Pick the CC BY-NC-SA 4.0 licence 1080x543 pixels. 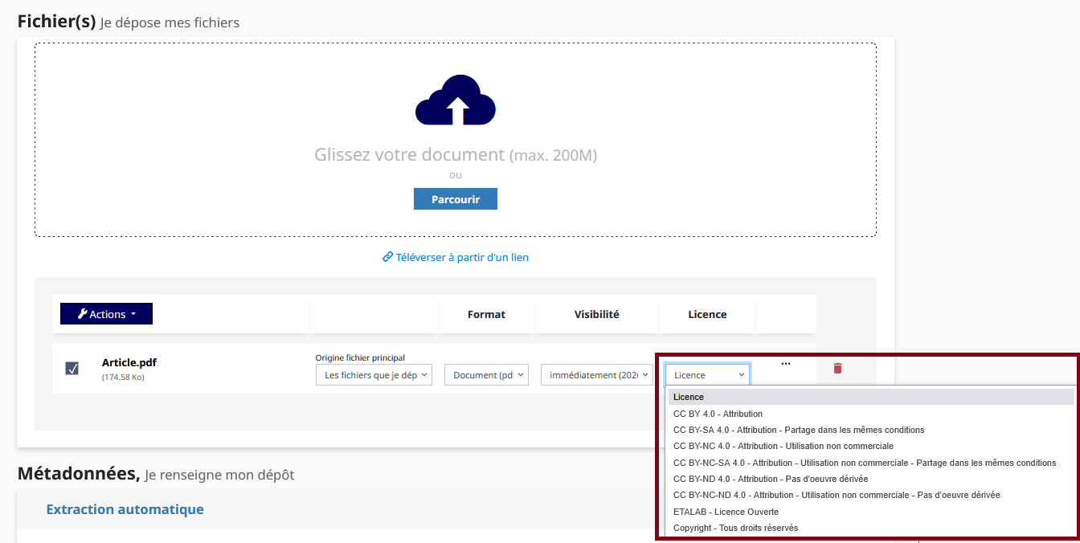tap(864, 463)
